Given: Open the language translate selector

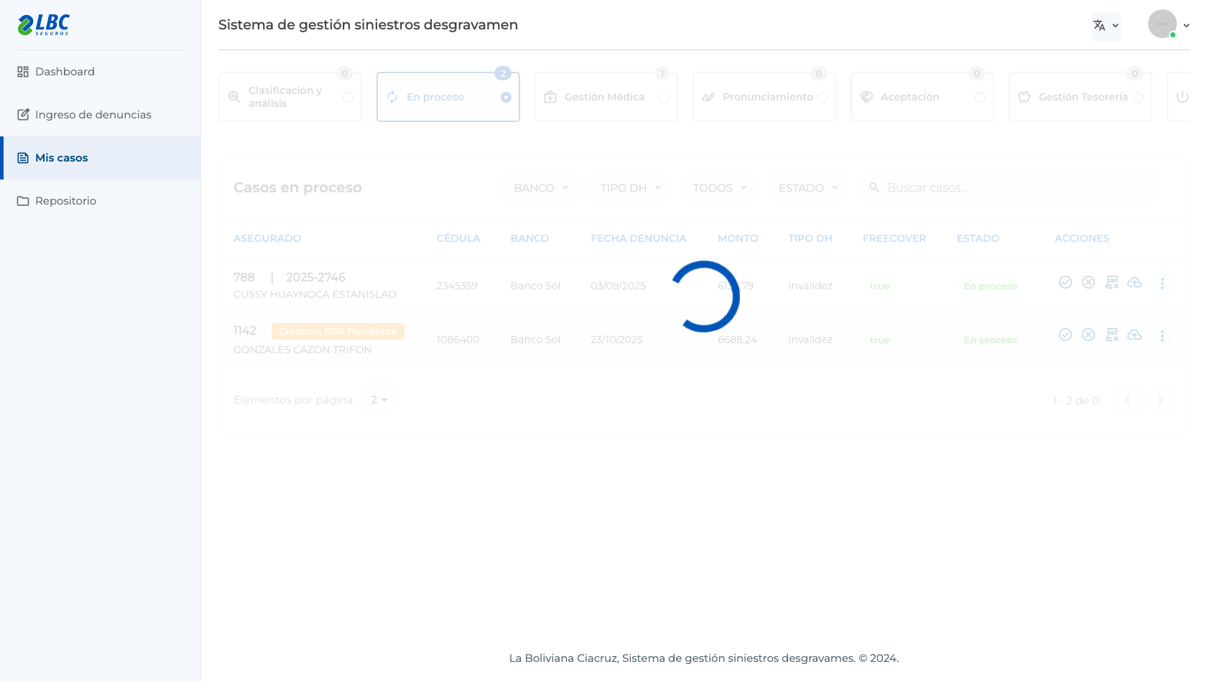Looking at the screenshot, I should 1106,26.
